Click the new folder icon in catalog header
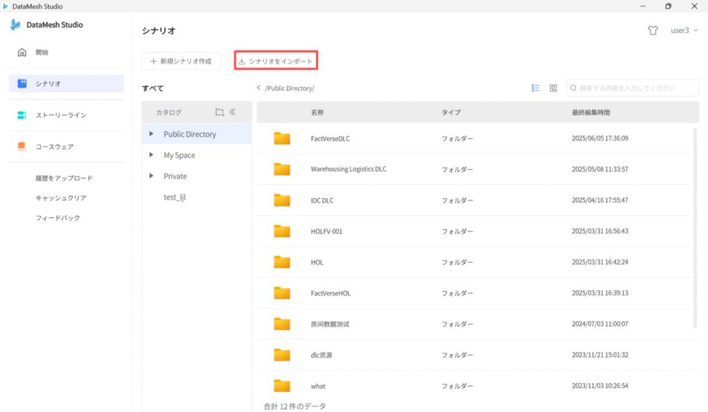The image size is (708, 412). (x=219, y=112)
